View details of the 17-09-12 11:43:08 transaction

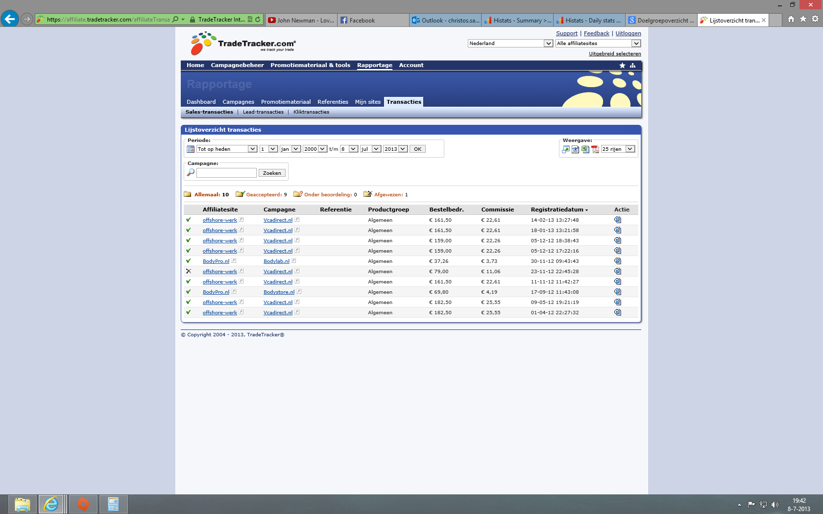(x=618, y=292)
